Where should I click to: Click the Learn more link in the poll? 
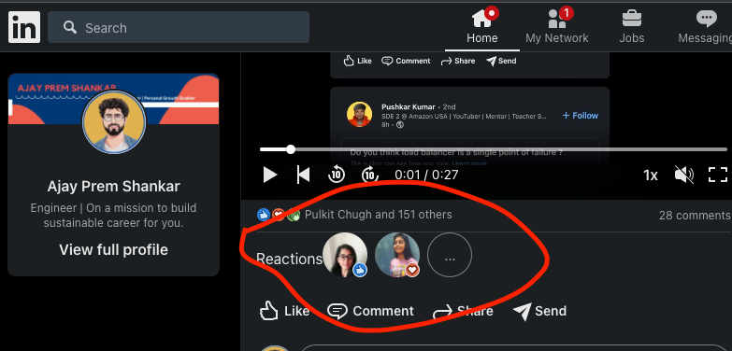[469, 163]
